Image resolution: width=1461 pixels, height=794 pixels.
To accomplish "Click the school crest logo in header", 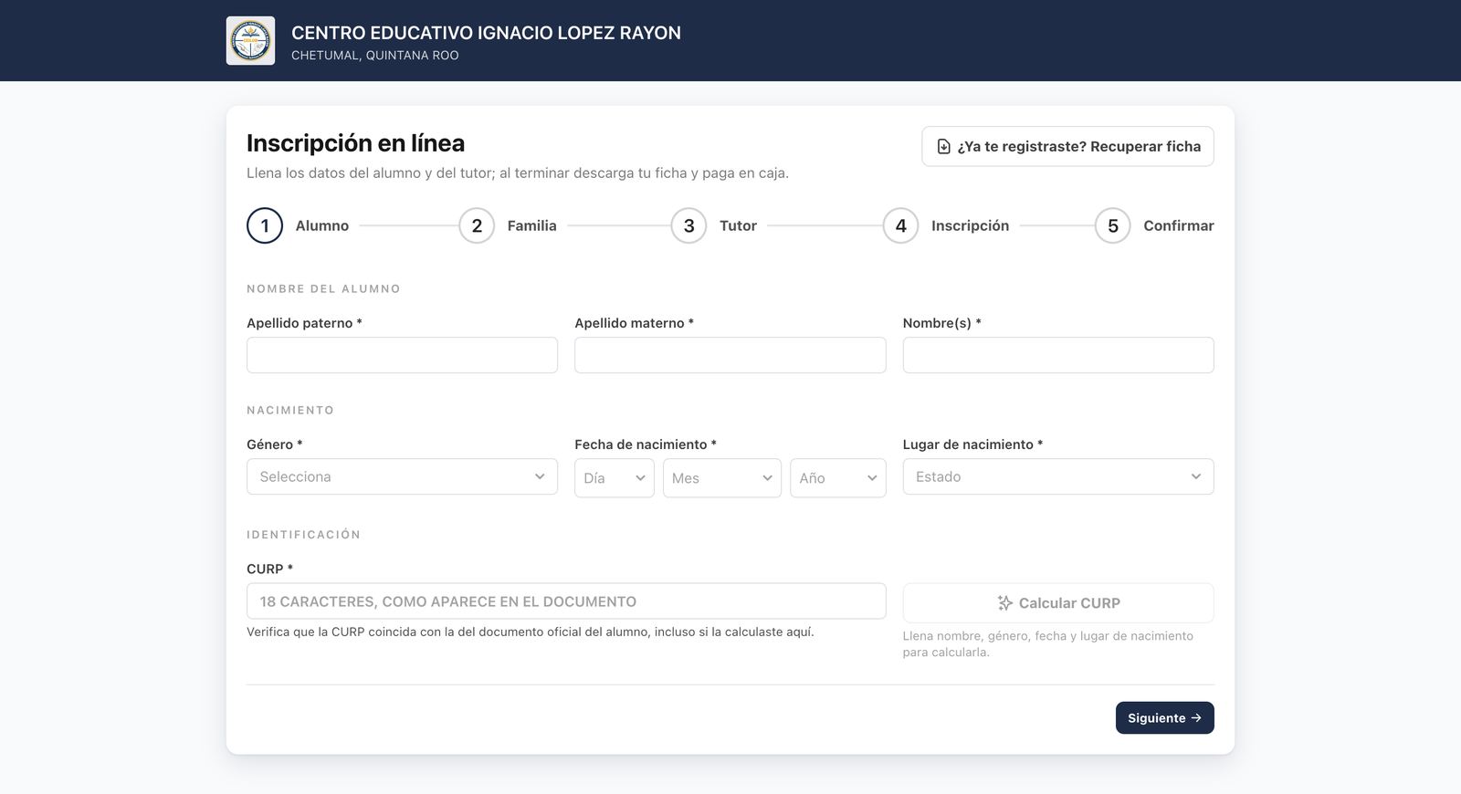I will coord(250,40).
